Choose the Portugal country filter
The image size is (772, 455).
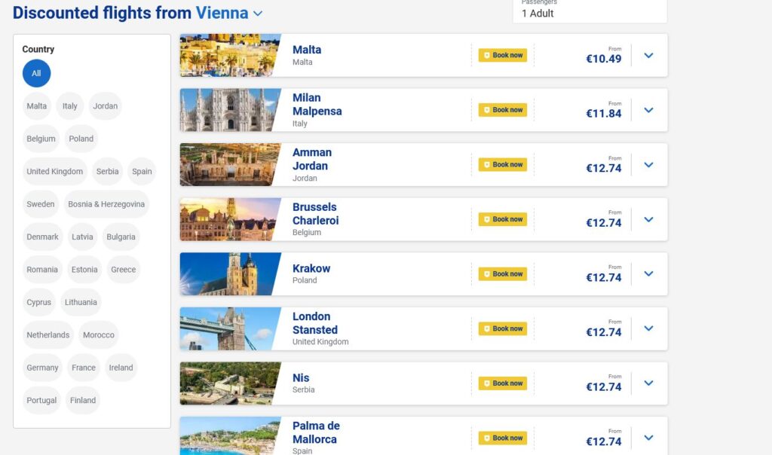tap(41, 401)
